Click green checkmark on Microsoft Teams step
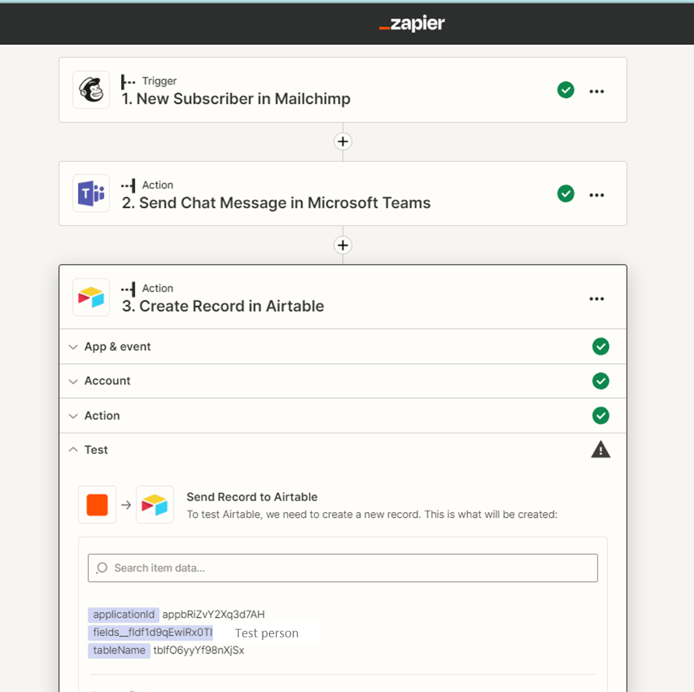The width and height of the screenshot is (694, 692). pos(566,193)
